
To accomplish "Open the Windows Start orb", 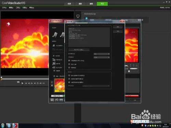I will pos(2,126).
